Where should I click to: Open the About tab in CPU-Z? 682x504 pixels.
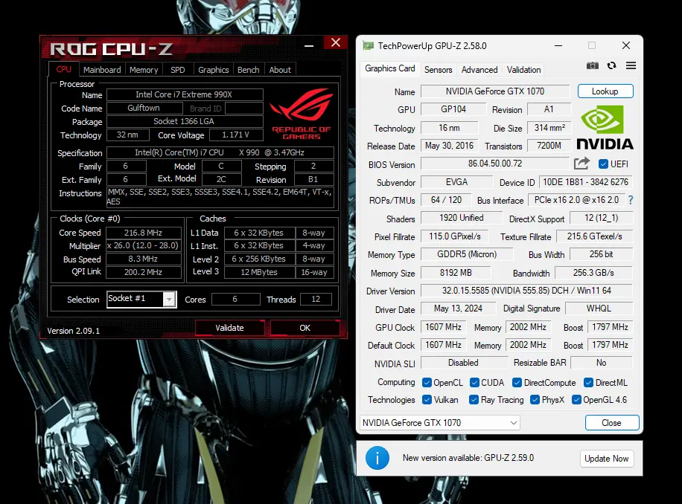[x=280, y=70]
